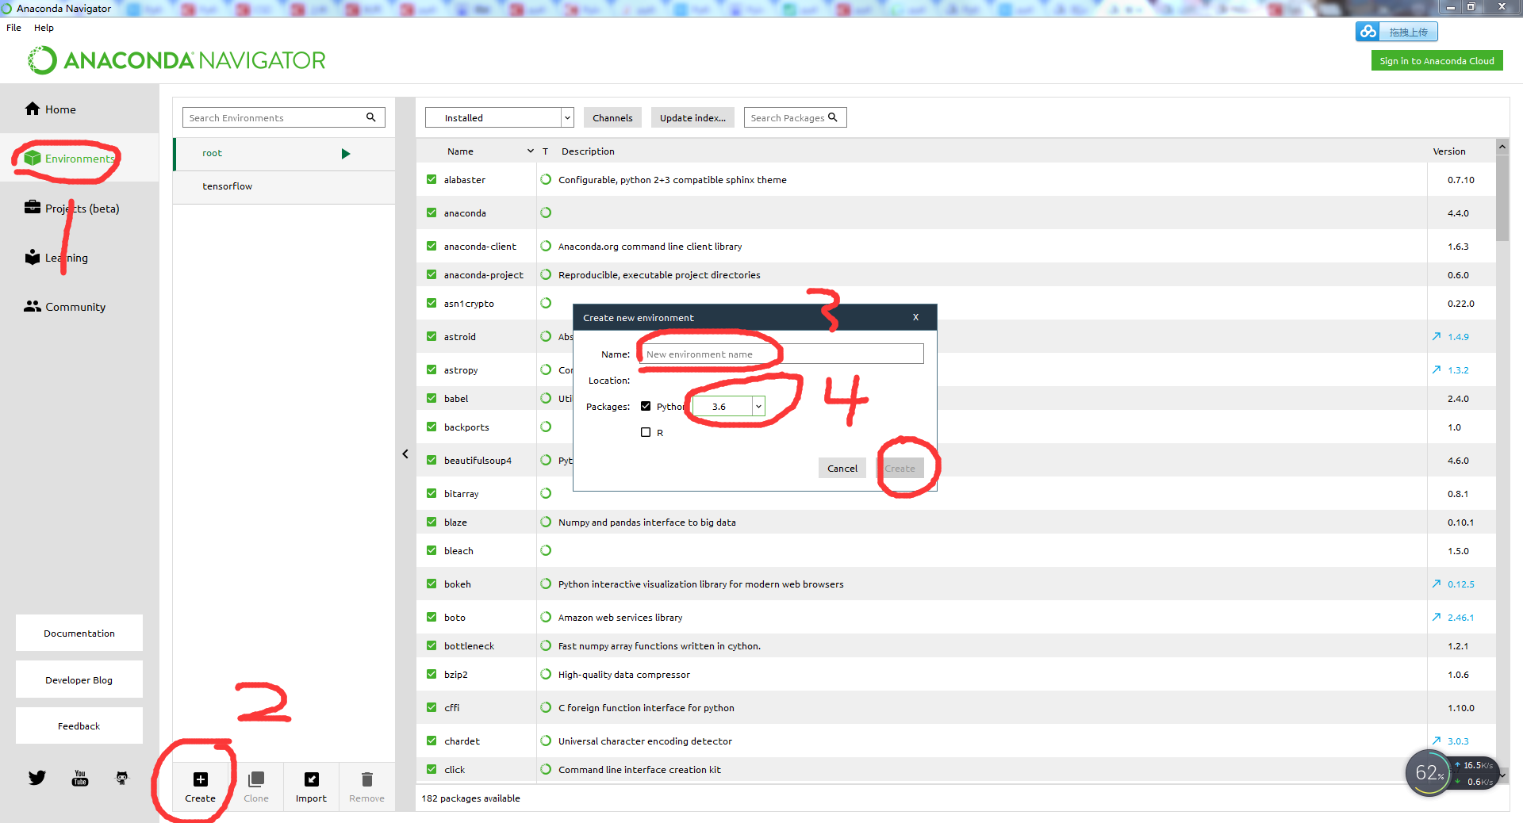This screenshot has width=1523, height=823.
Task: Toggle the bottleneck package checkbox
Action: pos(432,645)
